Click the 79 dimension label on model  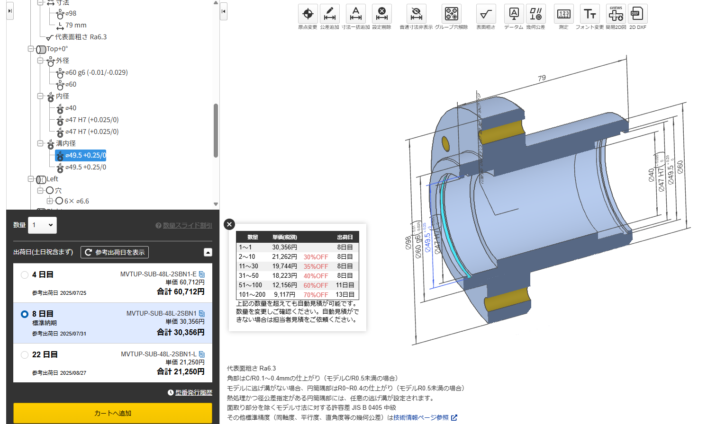pos(542,78)
